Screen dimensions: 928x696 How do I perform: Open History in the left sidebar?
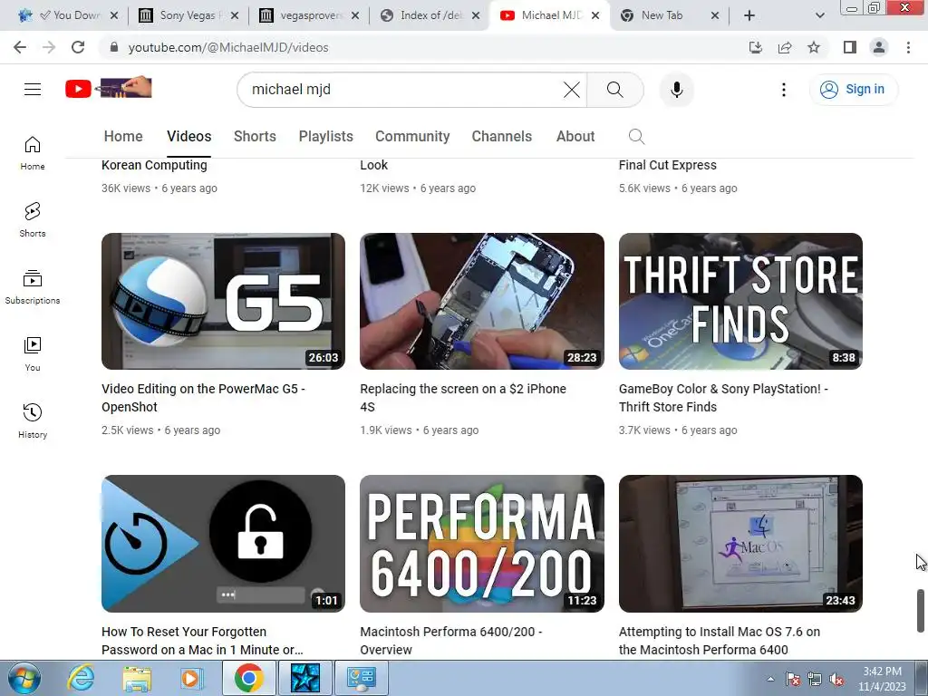33,420
